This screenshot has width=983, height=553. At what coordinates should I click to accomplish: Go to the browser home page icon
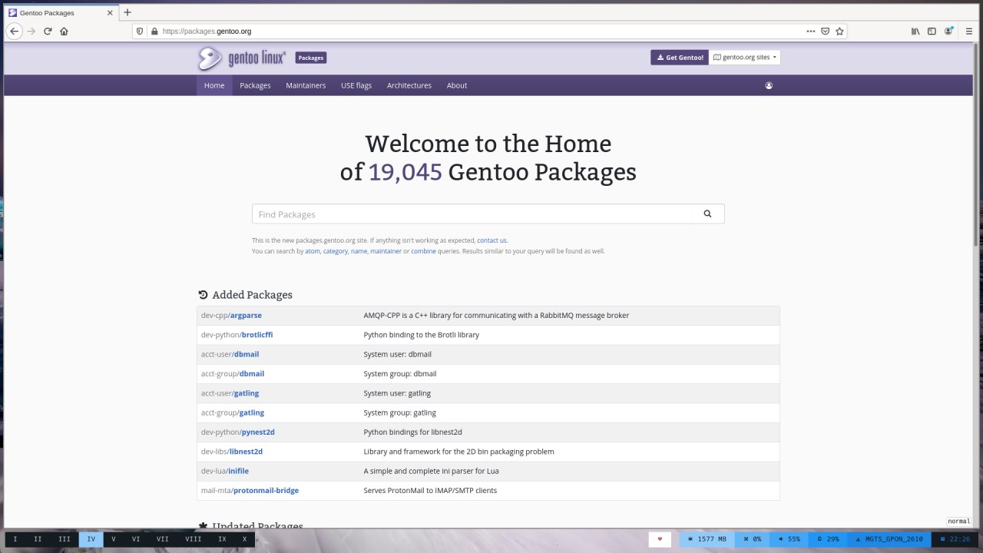[64, 31]
